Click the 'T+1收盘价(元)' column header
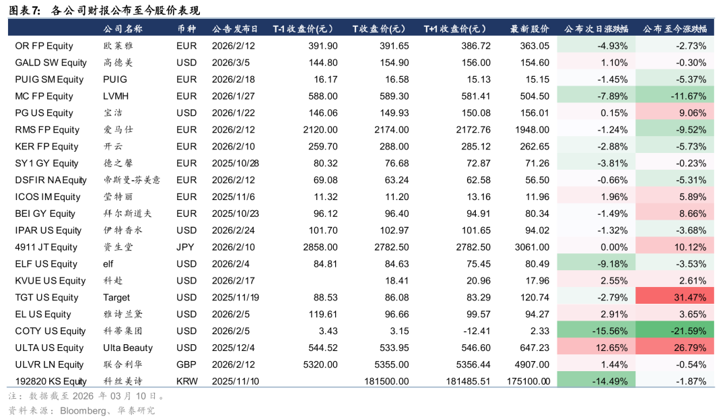 point(455,29)
